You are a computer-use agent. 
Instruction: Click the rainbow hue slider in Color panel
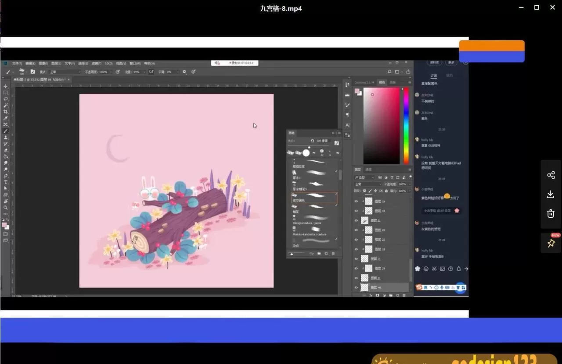click(406, 126)
